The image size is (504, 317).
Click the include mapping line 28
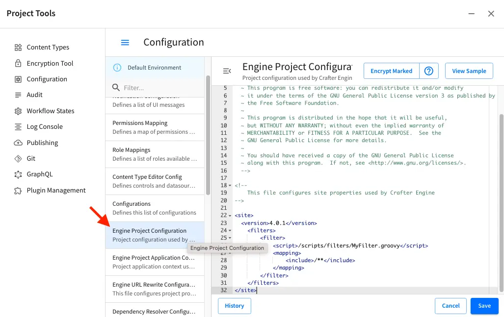tap(320, 260)
